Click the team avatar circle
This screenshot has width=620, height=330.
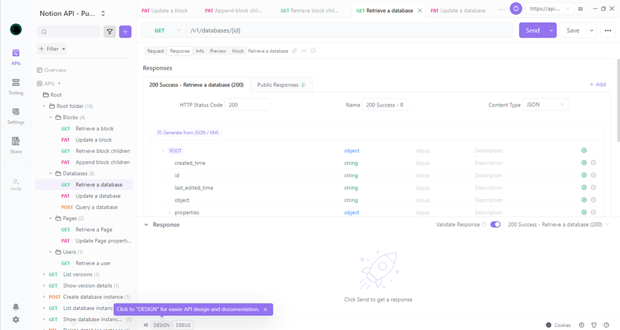(16, 30)
